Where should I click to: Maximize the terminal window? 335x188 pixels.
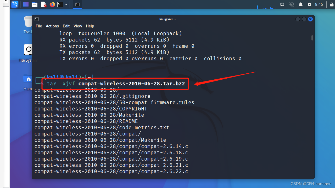[304, 19]
